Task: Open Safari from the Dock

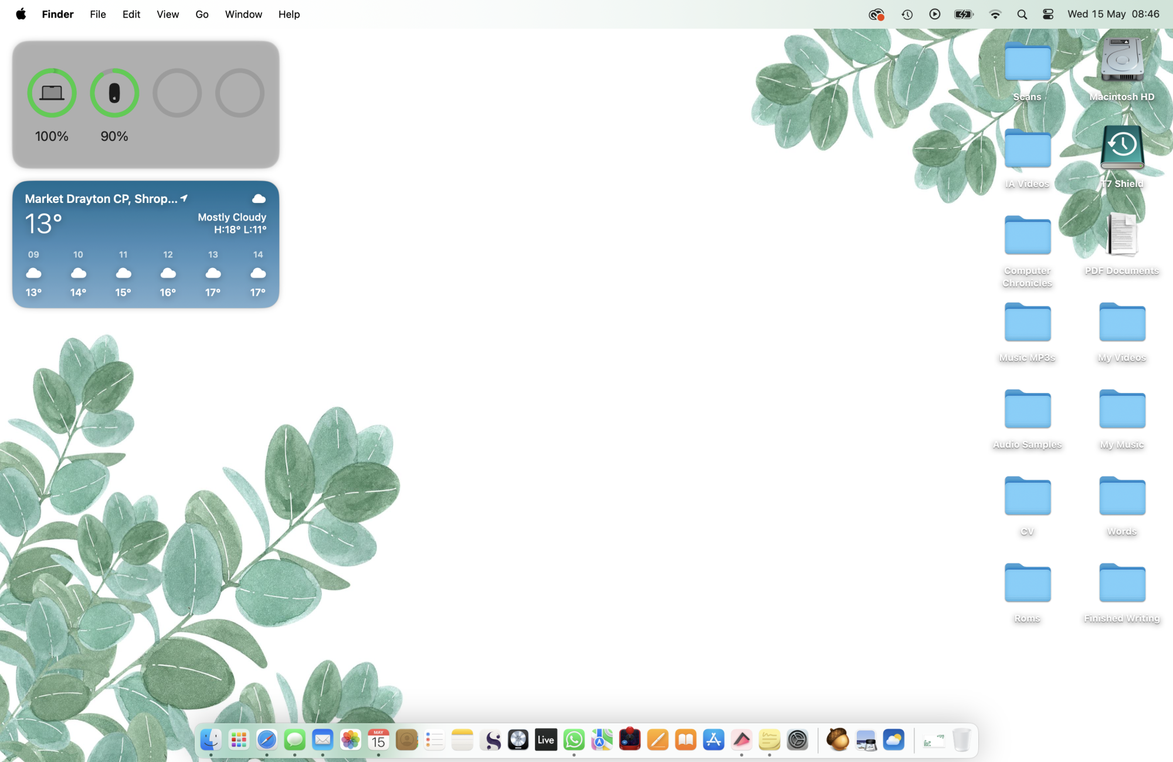Action: pos(266,740)
